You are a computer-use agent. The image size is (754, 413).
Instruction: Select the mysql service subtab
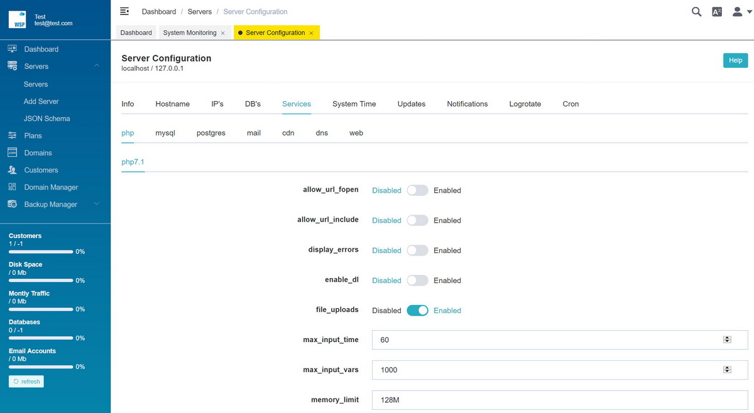(165, 133)
